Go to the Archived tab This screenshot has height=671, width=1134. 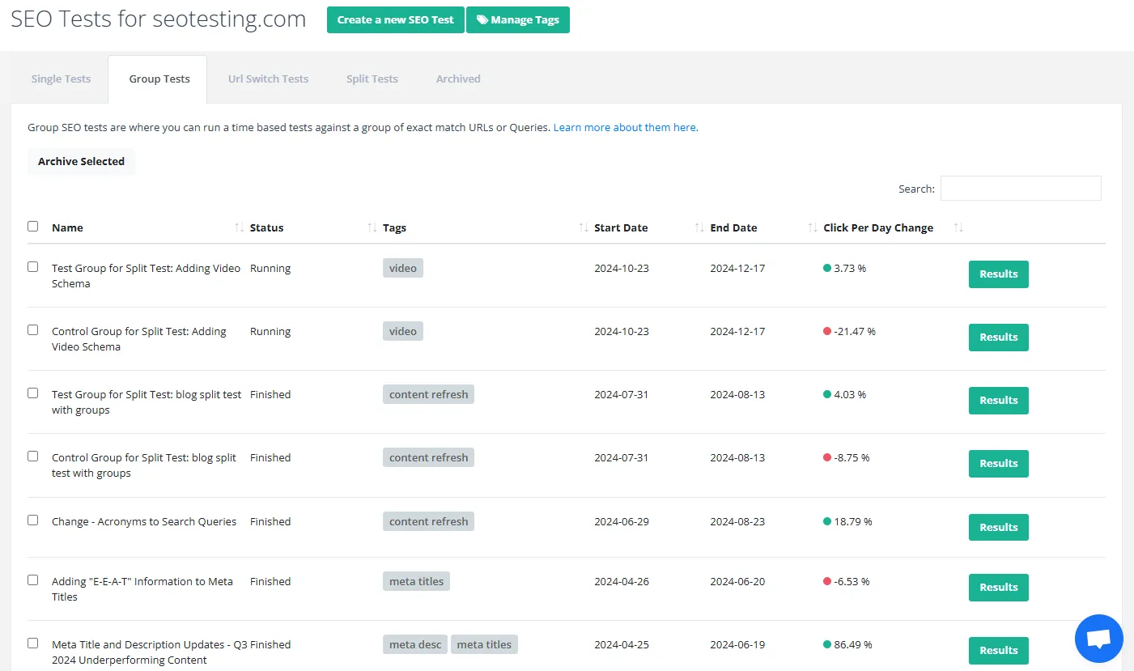tap(458, 79)
